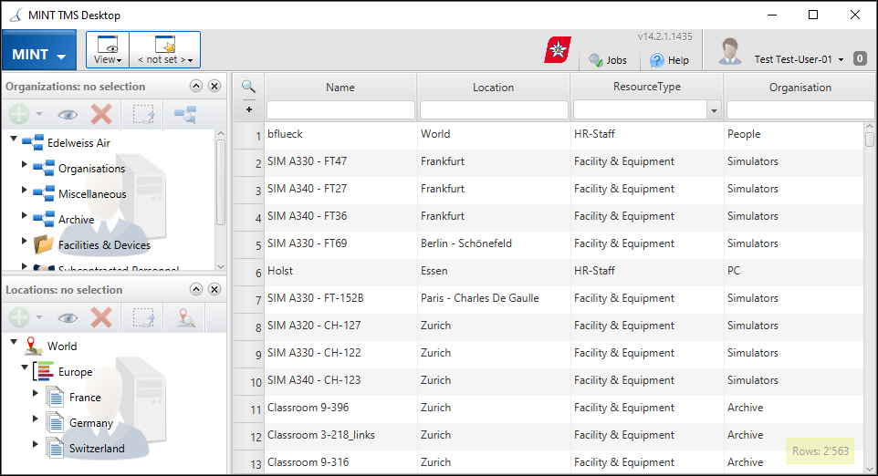The height and width of the screenshot is (476, 878).
Task: Click the plus add-filter icon beside filter row
Action: [249, 109]
